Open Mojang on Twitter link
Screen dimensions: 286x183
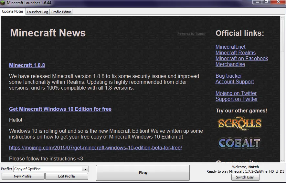[x=236, y=93]
